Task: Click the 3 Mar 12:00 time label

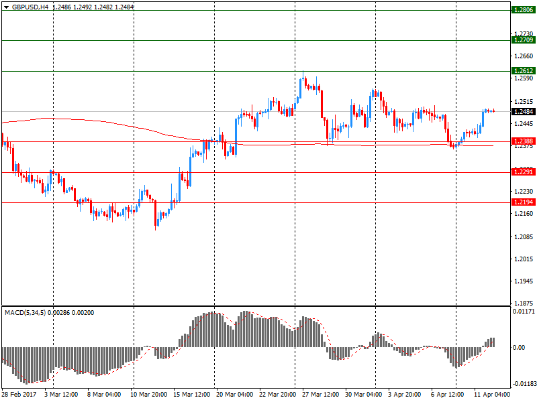Action: pyautogui.click(x=61, y=395)
